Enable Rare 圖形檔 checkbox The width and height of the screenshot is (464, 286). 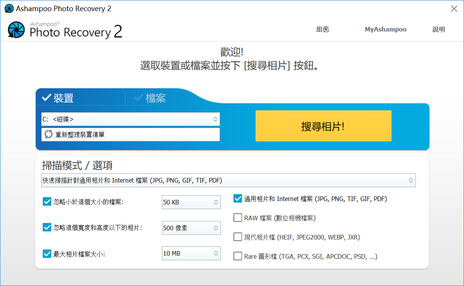coord(238,256)
